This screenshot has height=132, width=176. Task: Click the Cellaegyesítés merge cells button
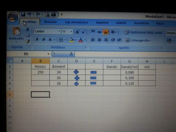point(139,40)
